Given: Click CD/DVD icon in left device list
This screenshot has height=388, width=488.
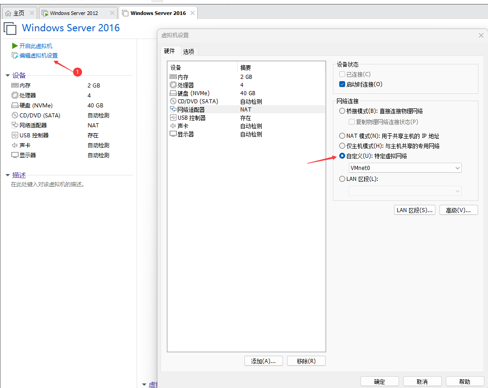Looking at the screenshot, I should point(15,115).
